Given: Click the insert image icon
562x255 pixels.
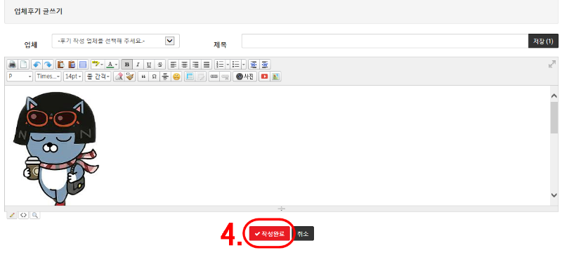Looking at the screenshot, I should click(275, 77).
